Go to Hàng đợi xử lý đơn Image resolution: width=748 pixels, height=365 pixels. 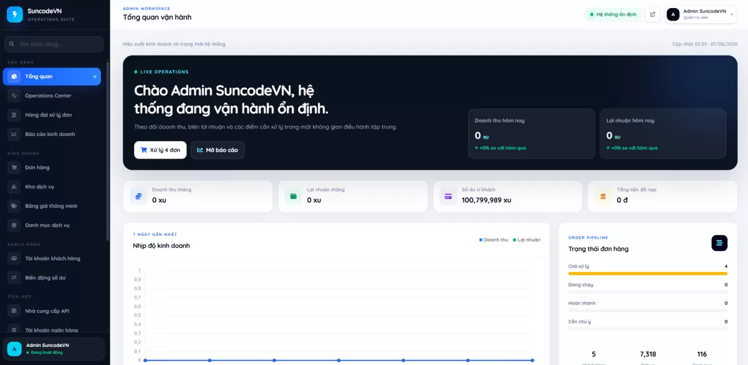52,115
